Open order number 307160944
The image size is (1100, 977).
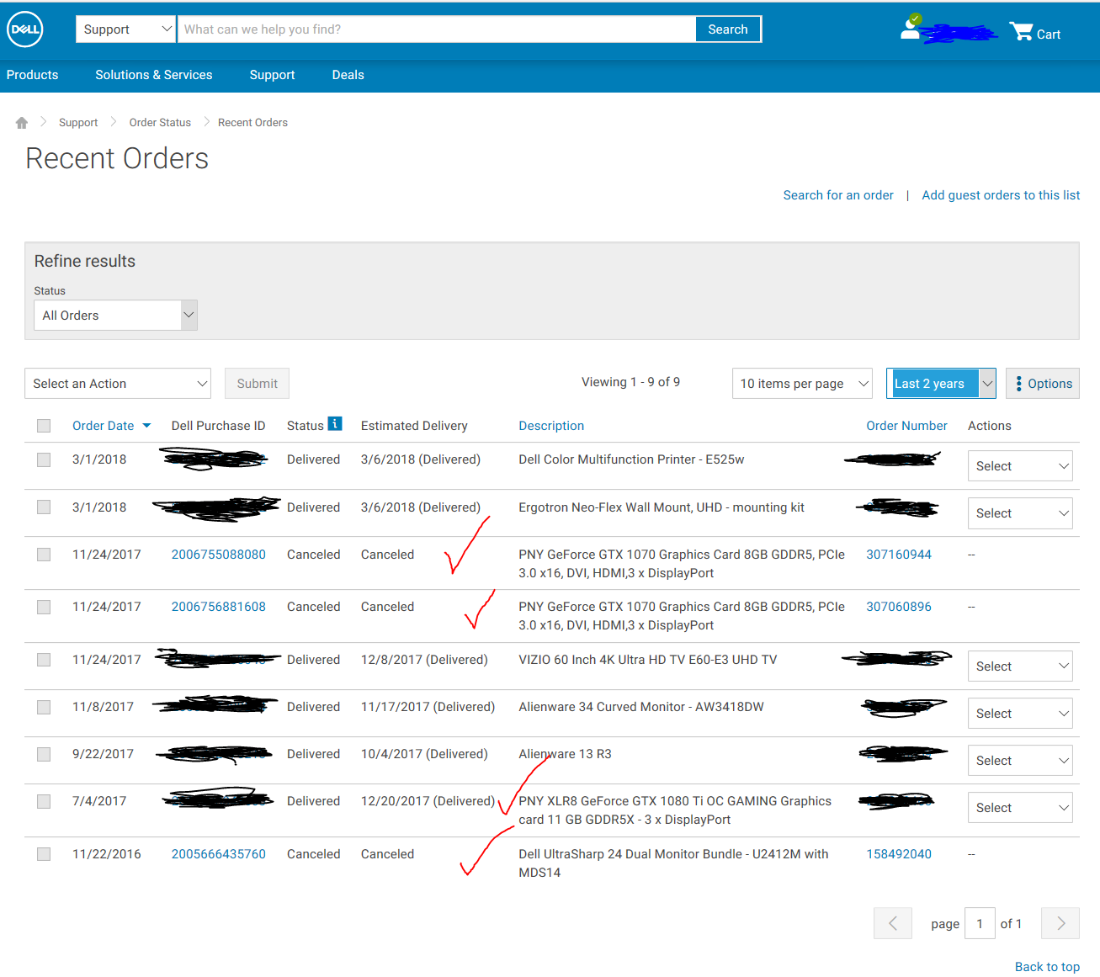coord(898,555)
